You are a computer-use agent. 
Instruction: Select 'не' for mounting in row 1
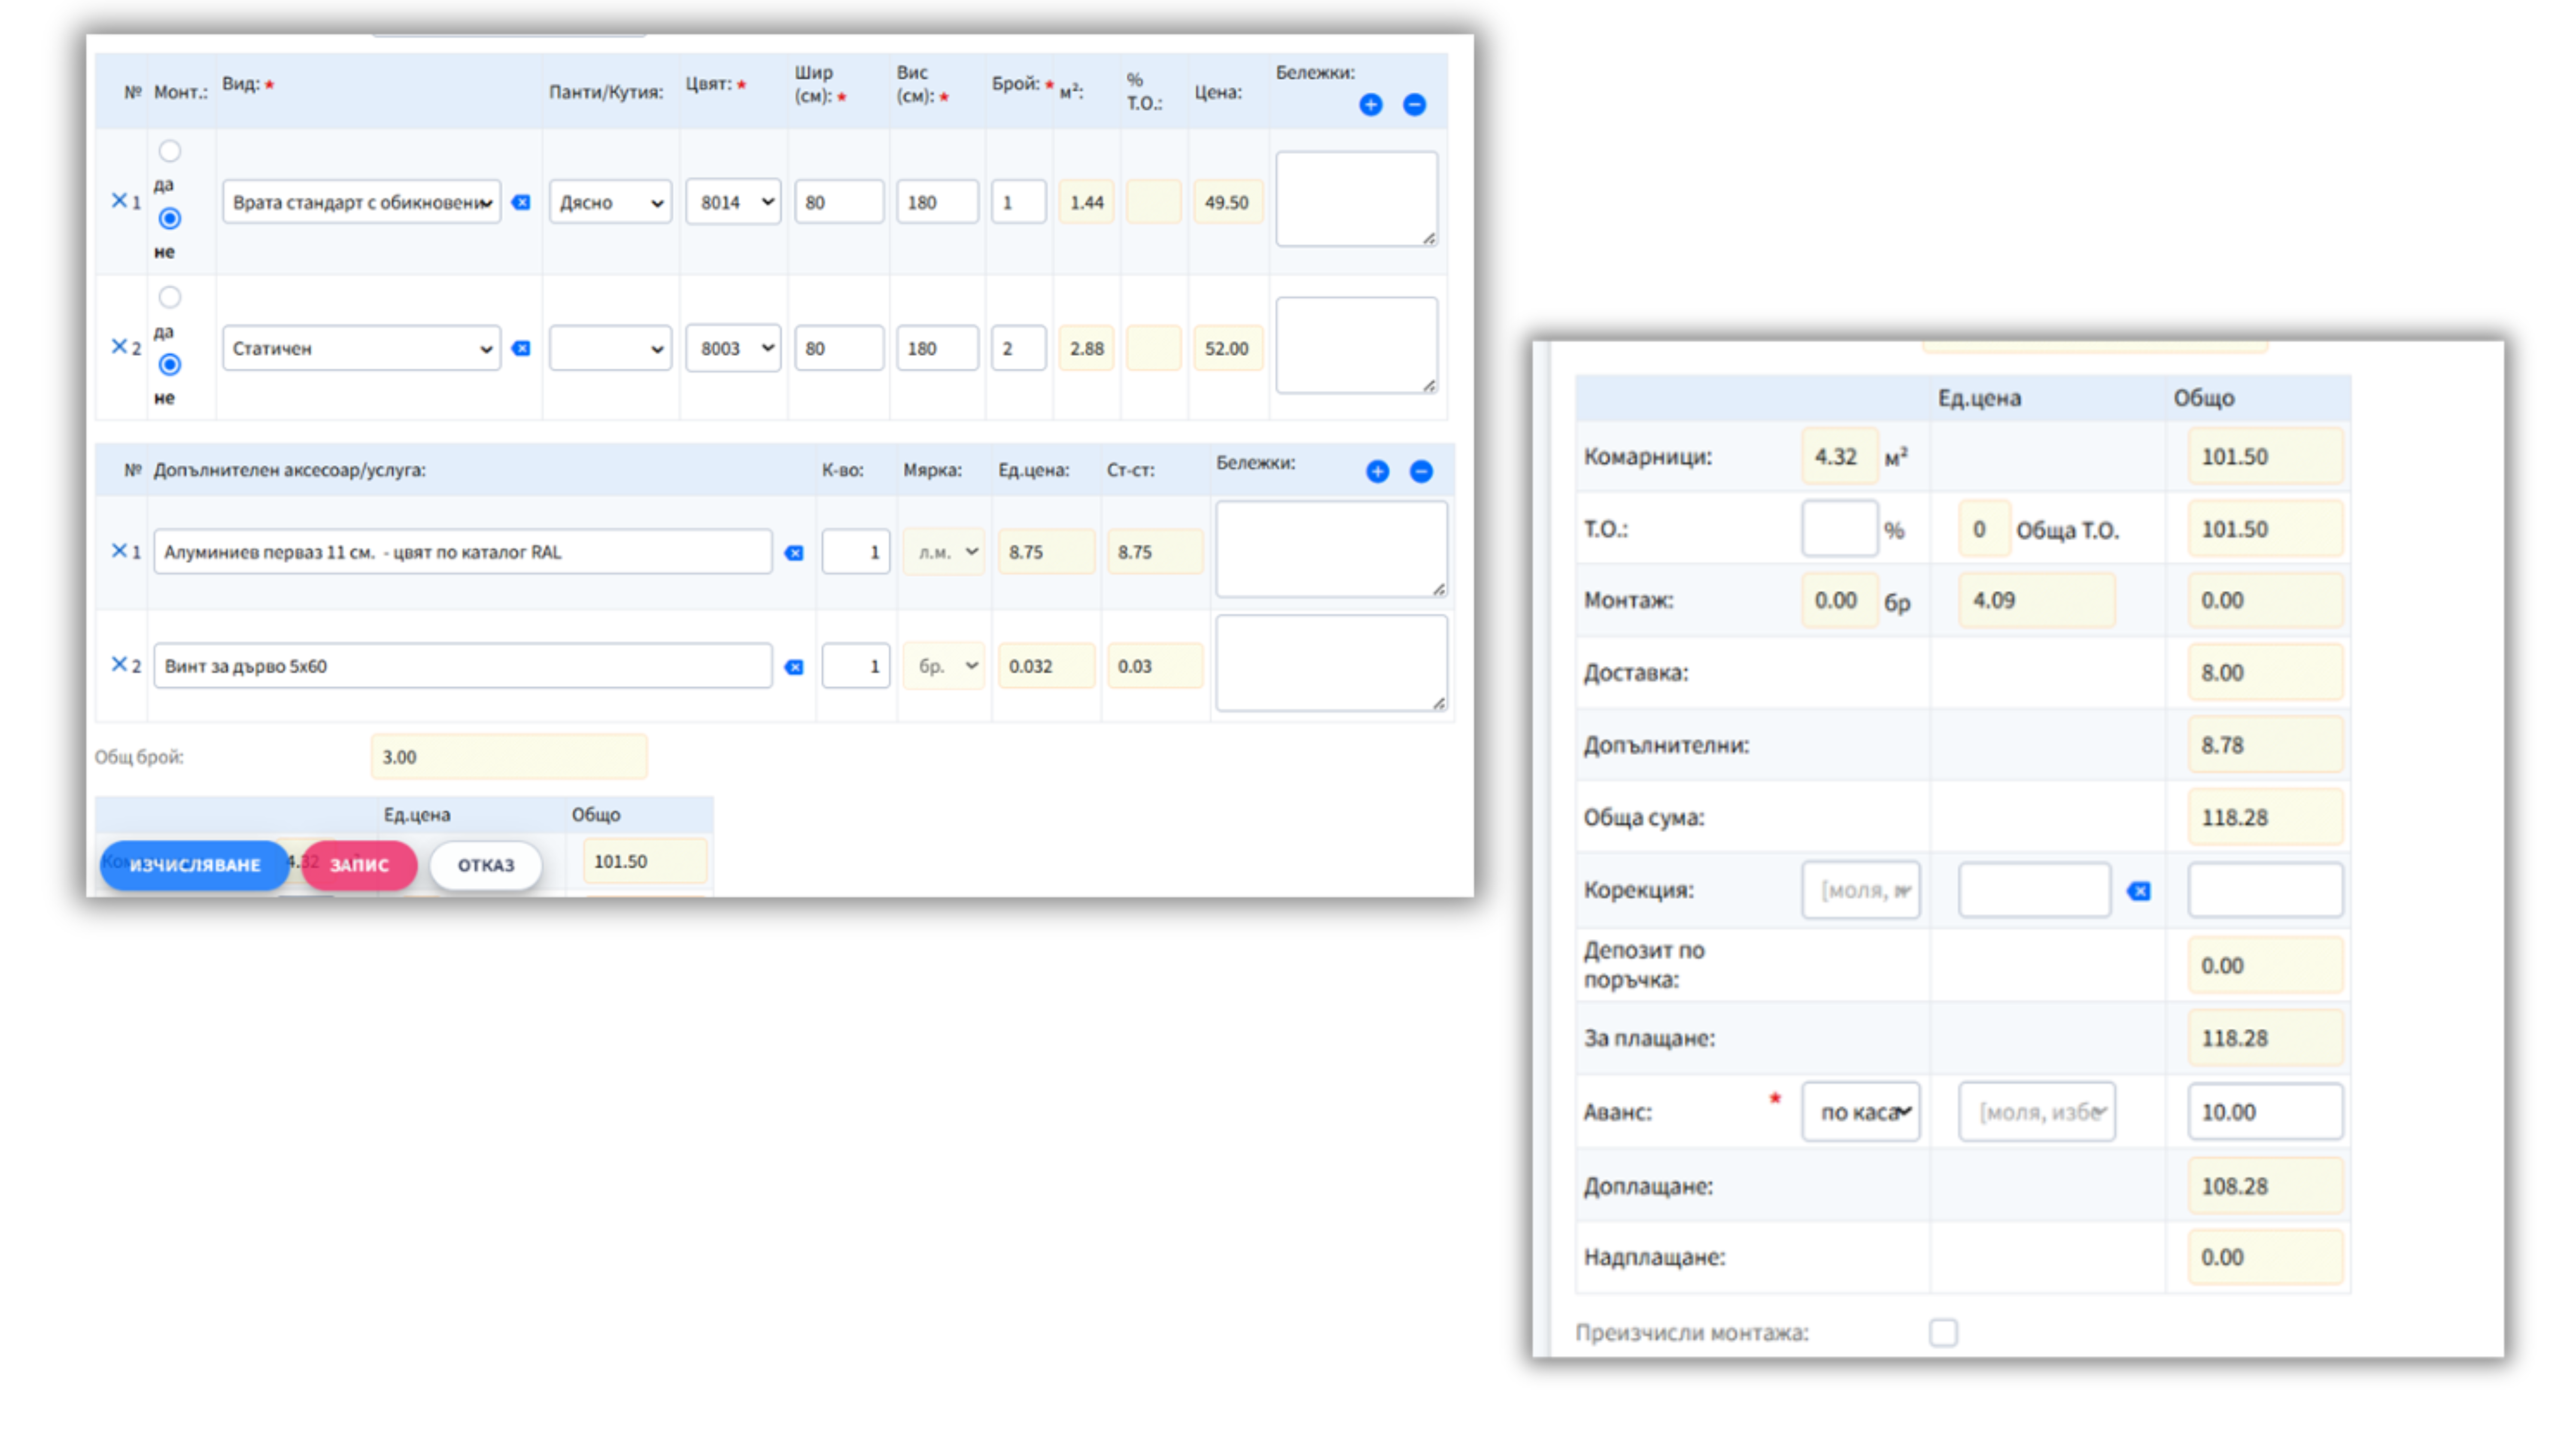(x=170, y=218)
